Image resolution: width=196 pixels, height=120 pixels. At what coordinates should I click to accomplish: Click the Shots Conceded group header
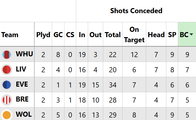pos(136,11)
